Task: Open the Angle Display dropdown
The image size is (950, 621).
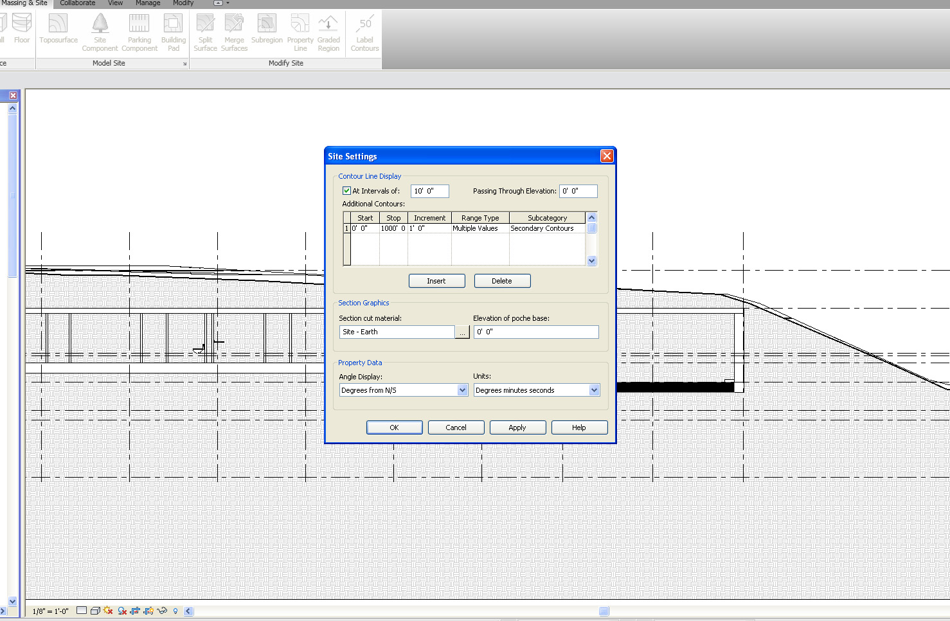Action: pyautogui.click(x=462, y=390)
